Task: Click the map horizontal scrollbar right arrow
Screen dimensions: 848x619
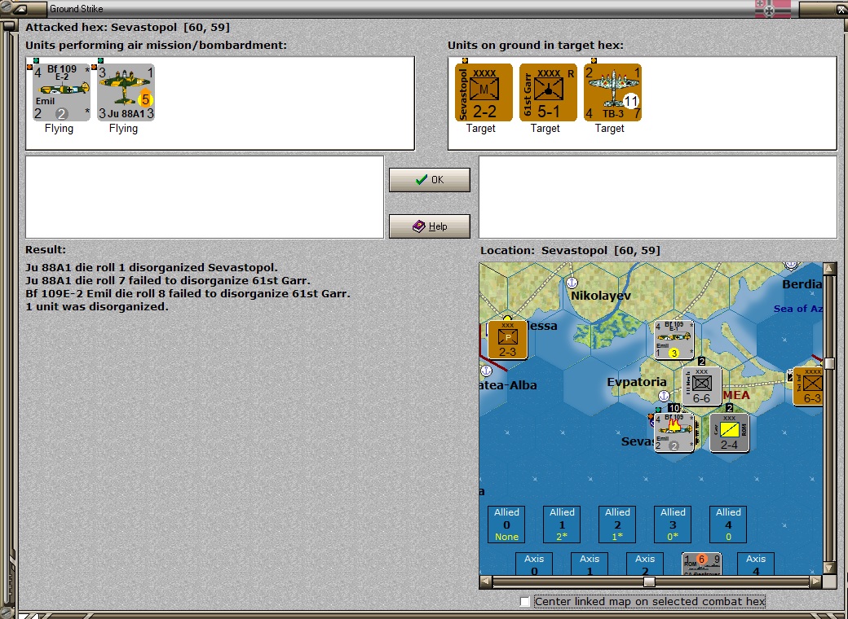Action: pos(815,582)
